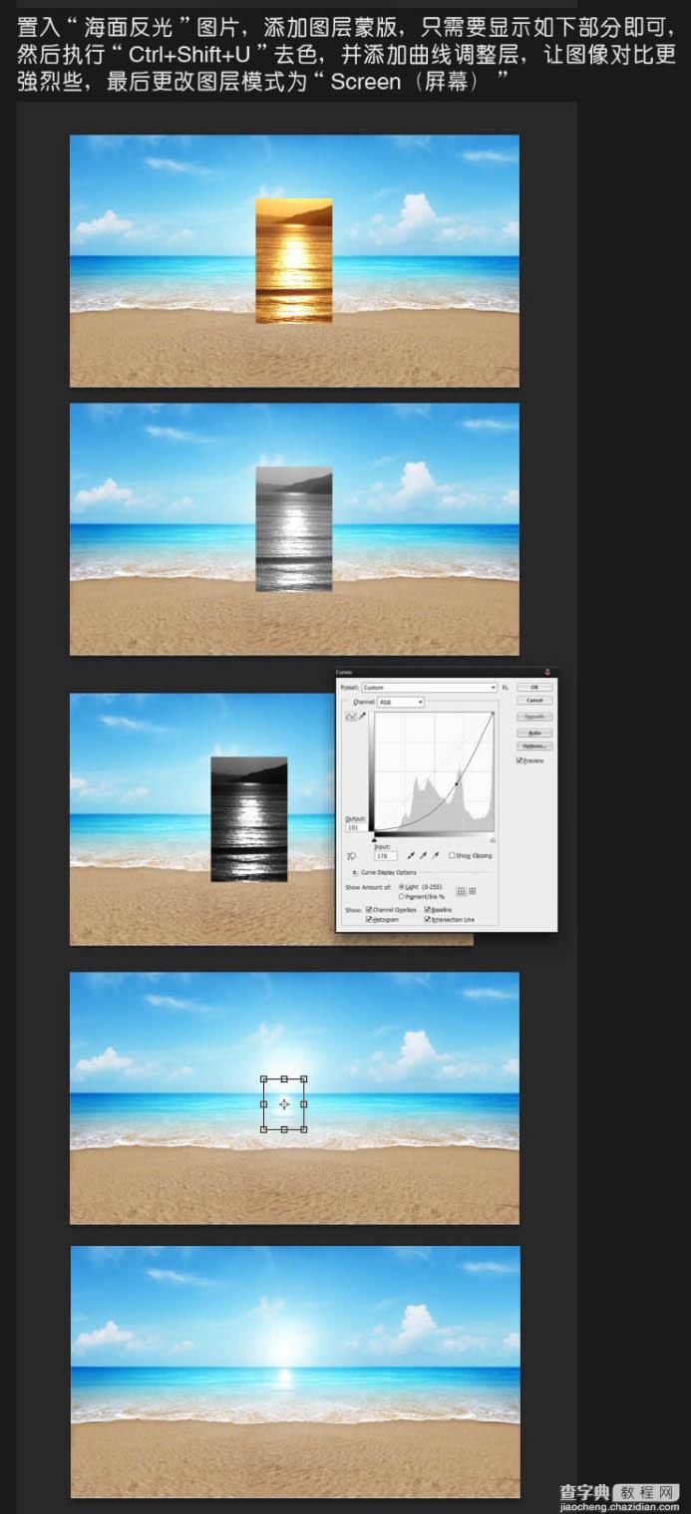The height and width of the screenshot is (1514, 691).
Task: Click the bottom-right transform handle
Action: (x=304, y=1129)
